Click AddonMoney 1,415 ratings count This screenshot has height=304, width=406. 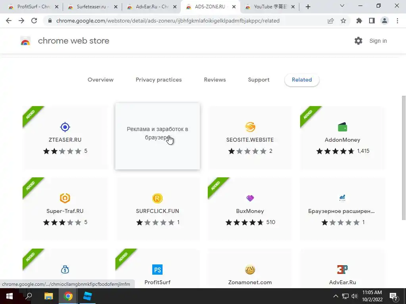(x=363, y=151)
